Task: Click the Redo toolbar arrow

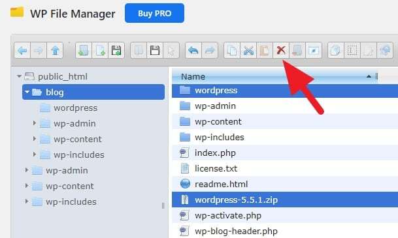Action: [210, 50]
